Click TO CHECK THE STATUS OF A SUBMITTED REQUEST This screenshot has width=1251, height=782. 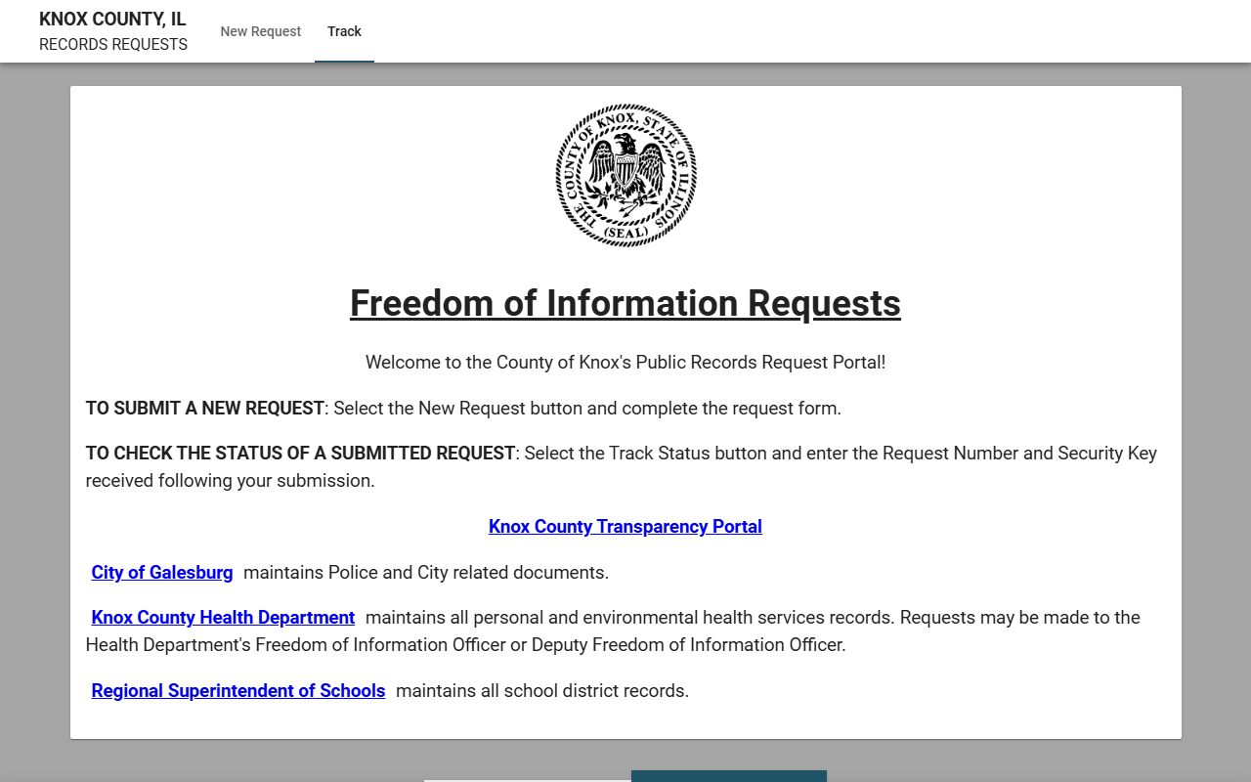point(300,453)
